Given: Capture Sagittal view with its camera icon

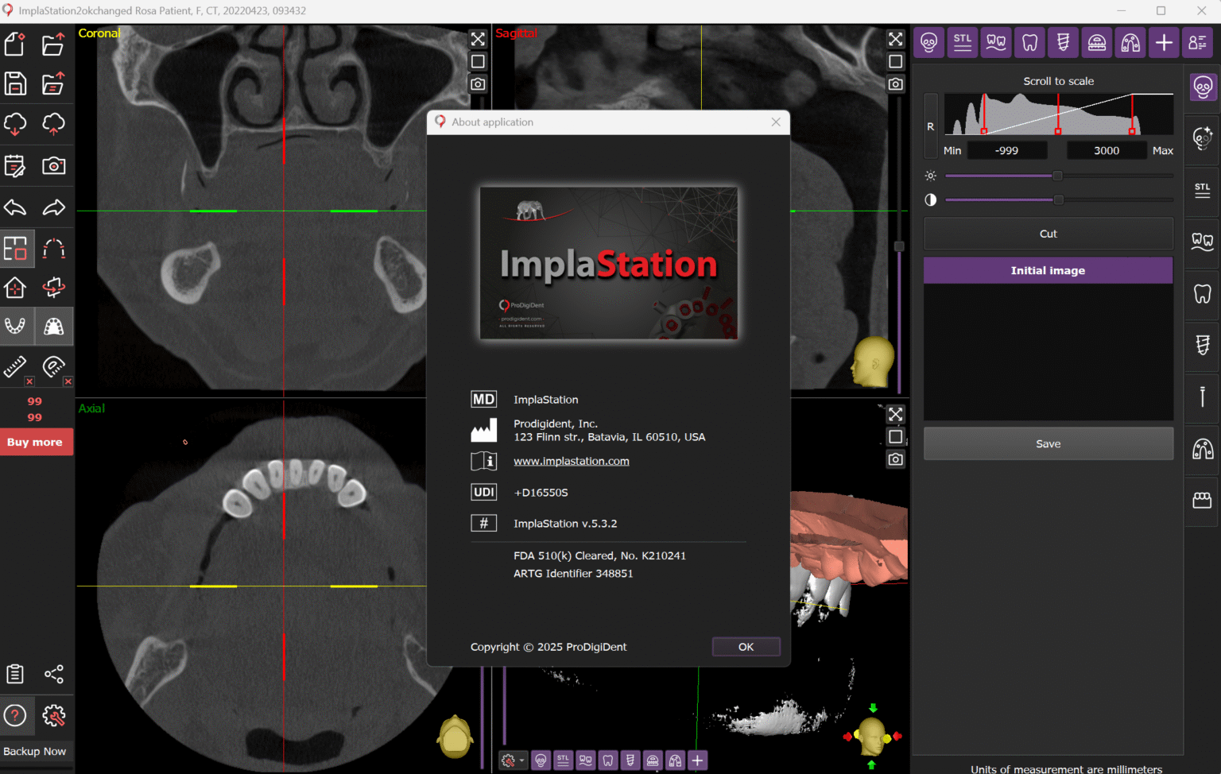Looking at the screenshot, I should 896,83.
